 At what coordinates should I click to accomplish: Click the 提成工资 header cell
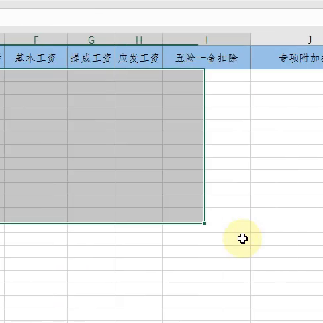pyautogui.click(x=91, y=58)
